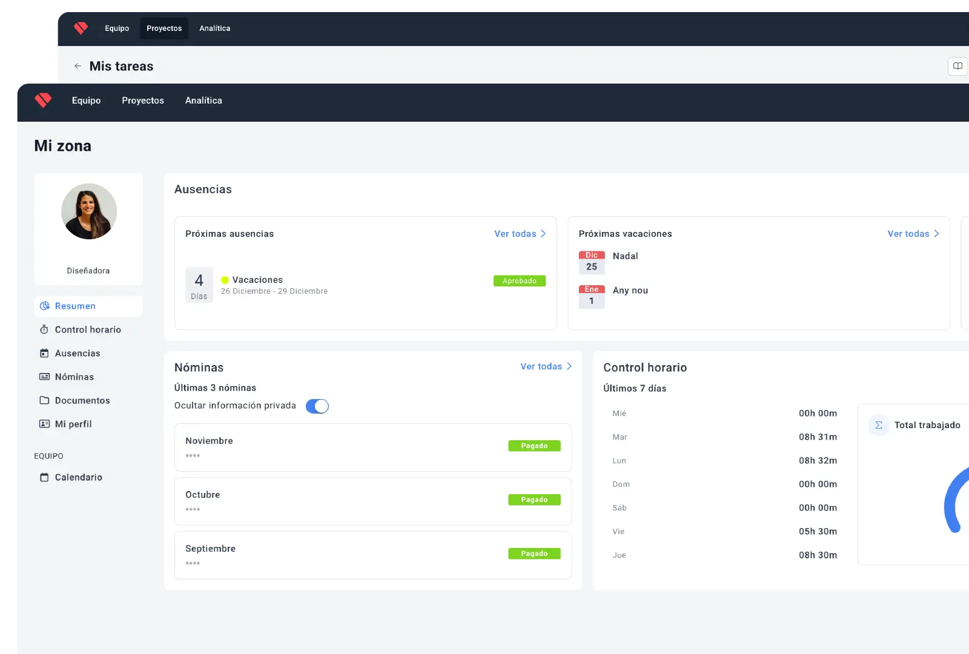Viewport: 969px width, 654px height.
Task: Click the Diseñadora role label
Action: (88, 271)
